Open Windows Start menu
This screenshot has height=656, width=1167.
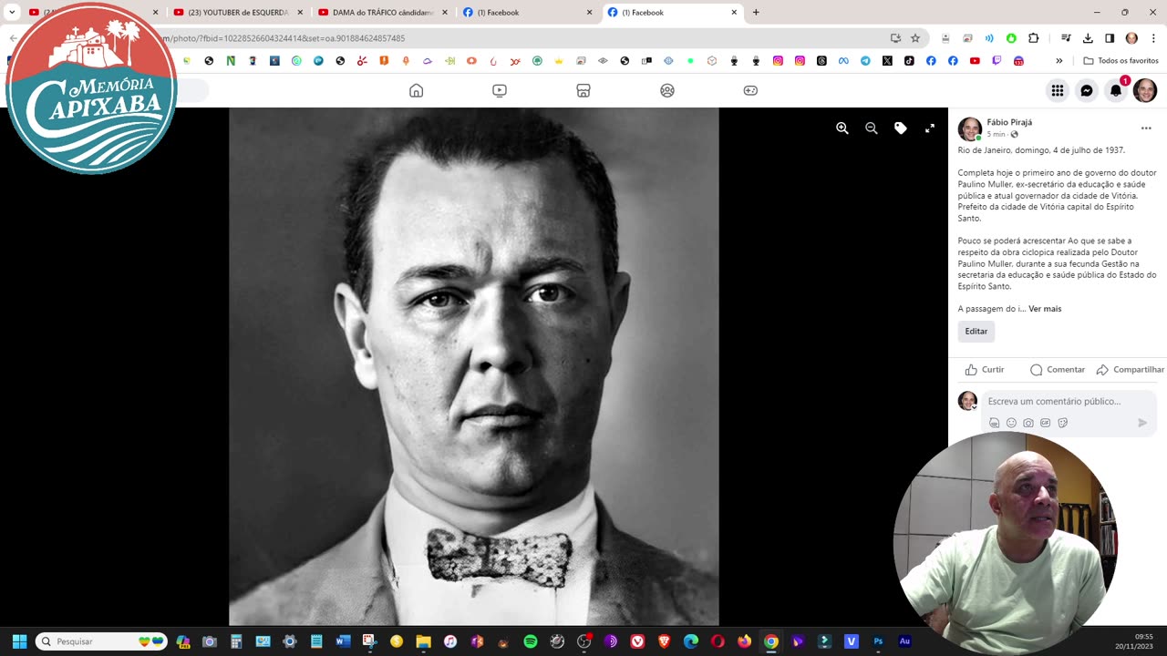[19, 641]
